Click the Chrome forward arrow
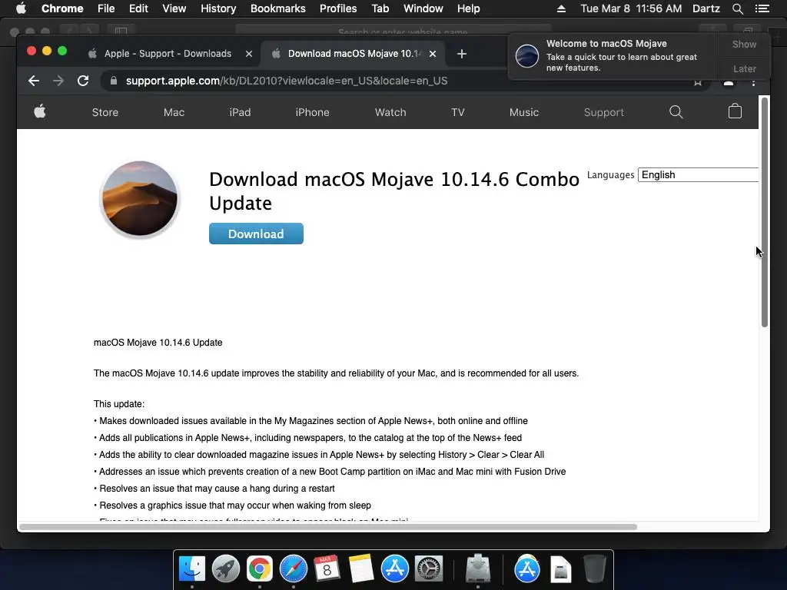The height and width of the screenshot is (590, 787). pos(58,81)
